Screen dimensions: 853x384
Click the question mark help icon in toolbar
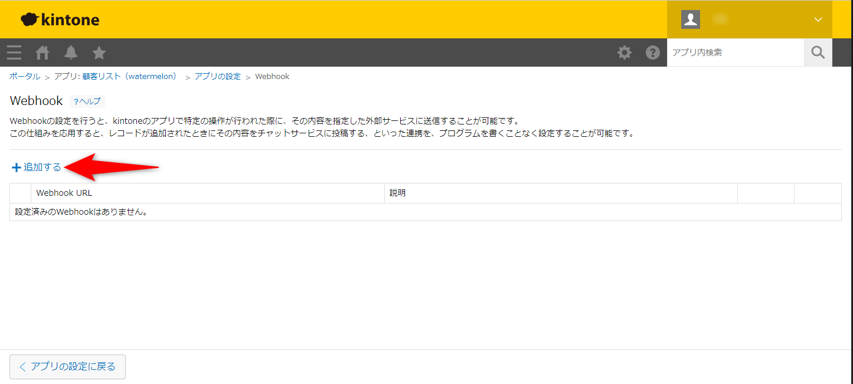[652, 52]
